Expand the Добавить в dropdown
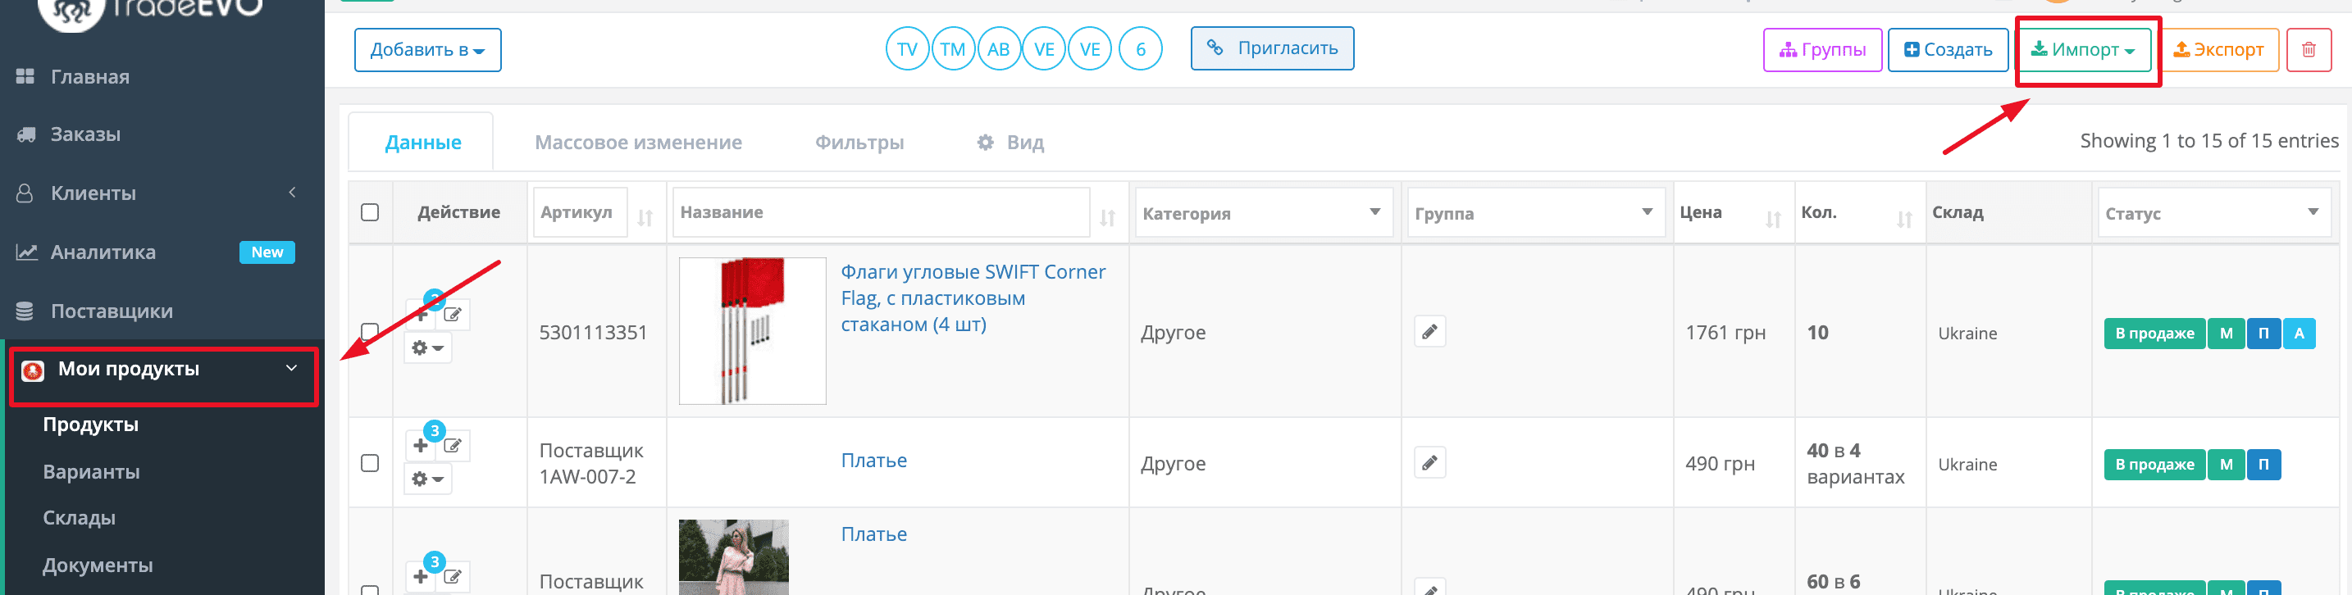2352x595 pixels. click(x=427, y=49)
